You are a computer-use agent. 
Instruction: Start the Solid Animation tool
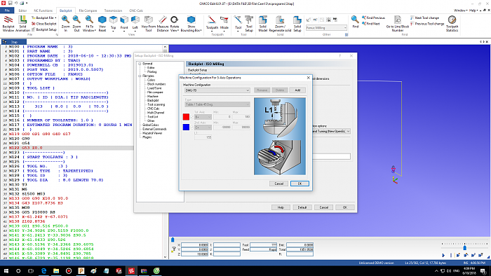[22, 24]
